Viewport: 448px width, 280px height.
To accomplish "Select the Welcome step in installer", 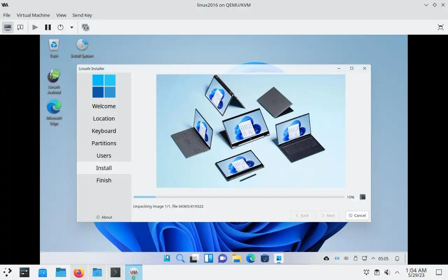I will point(104,106).
